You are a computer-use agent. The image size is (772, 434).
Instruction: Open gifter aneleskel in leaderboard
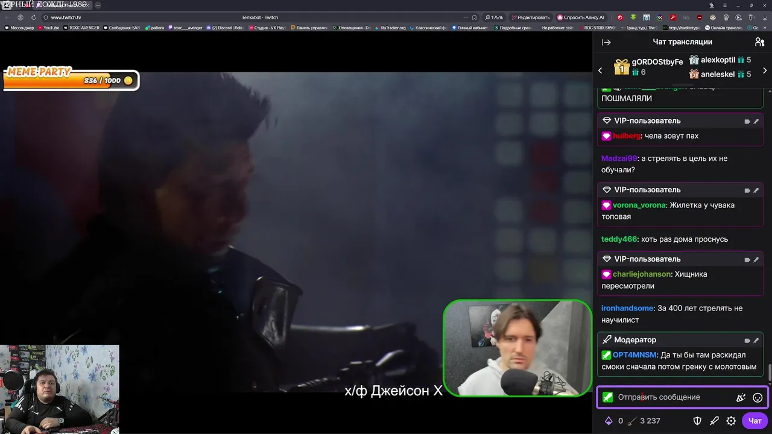(720, 74)
